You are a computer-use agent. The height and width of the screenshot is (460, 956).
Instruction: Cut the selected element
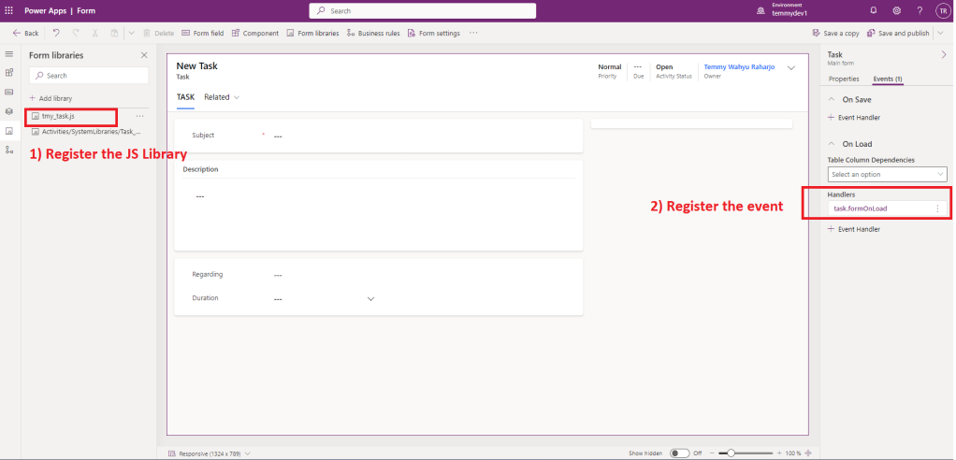click(95, 33)
